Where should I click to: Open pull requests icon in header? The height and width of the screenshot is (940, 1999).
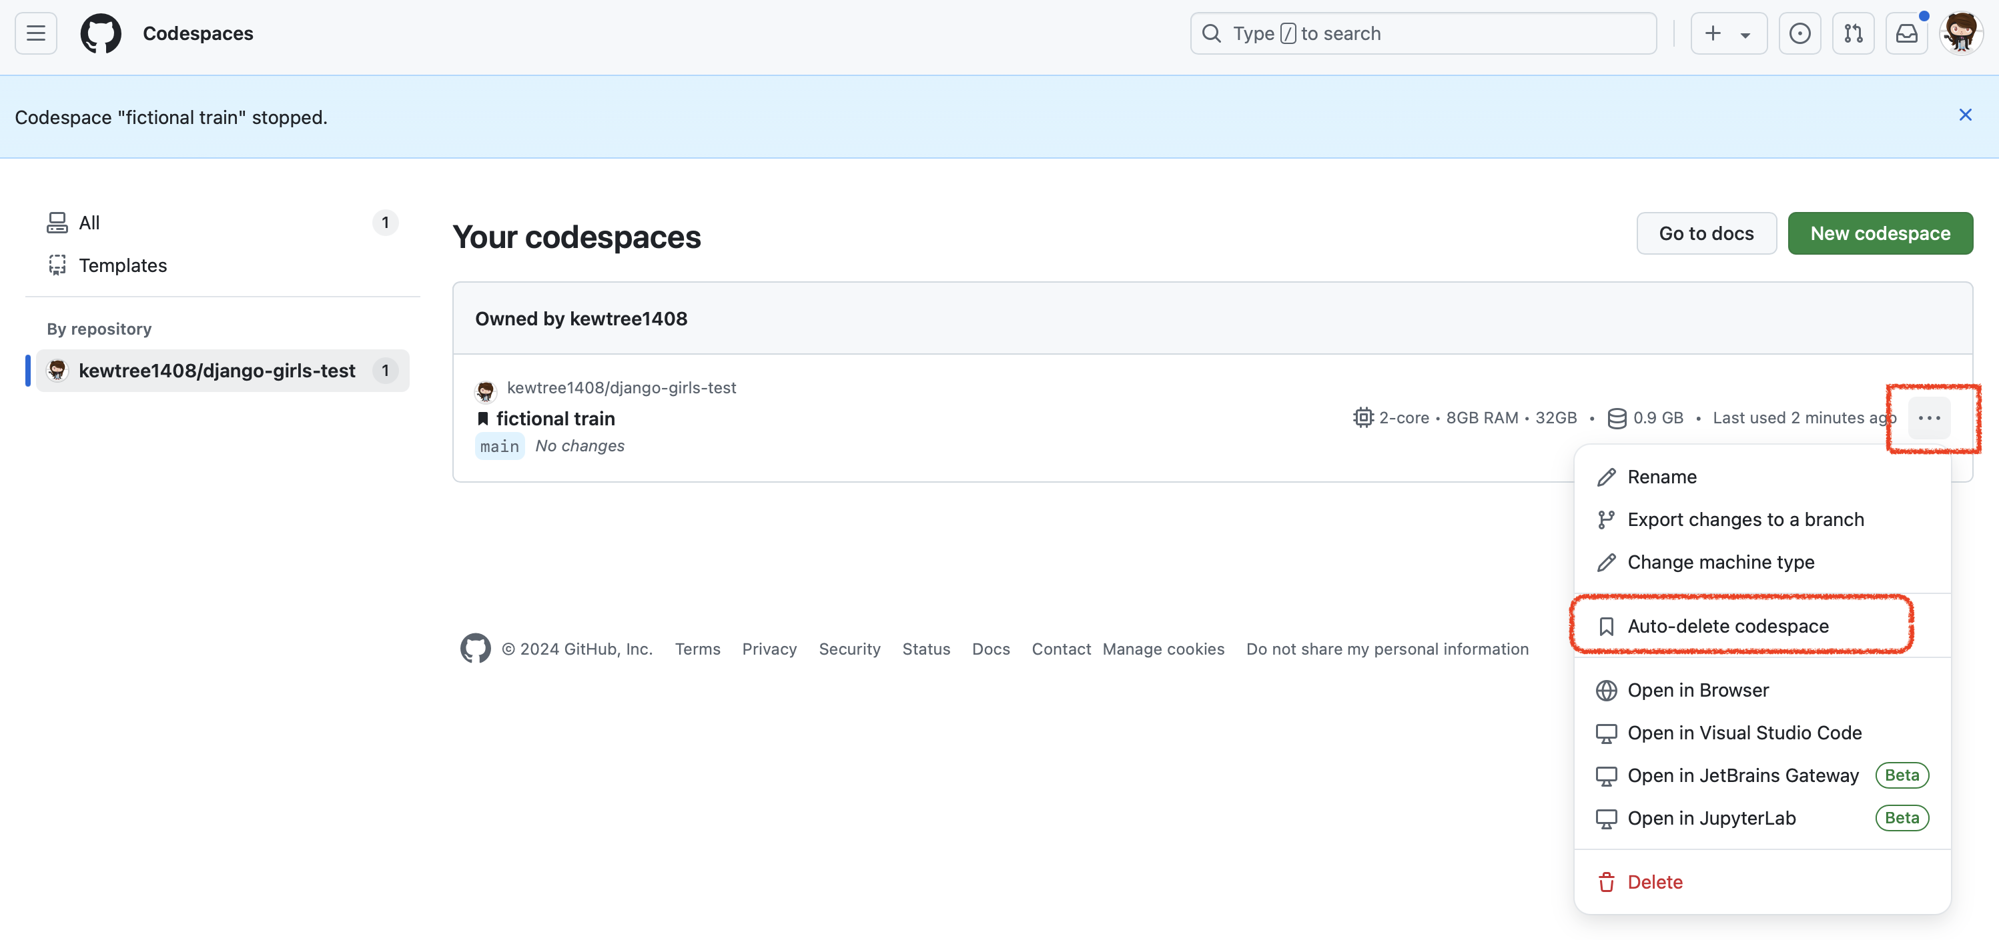pos(1853,33)
